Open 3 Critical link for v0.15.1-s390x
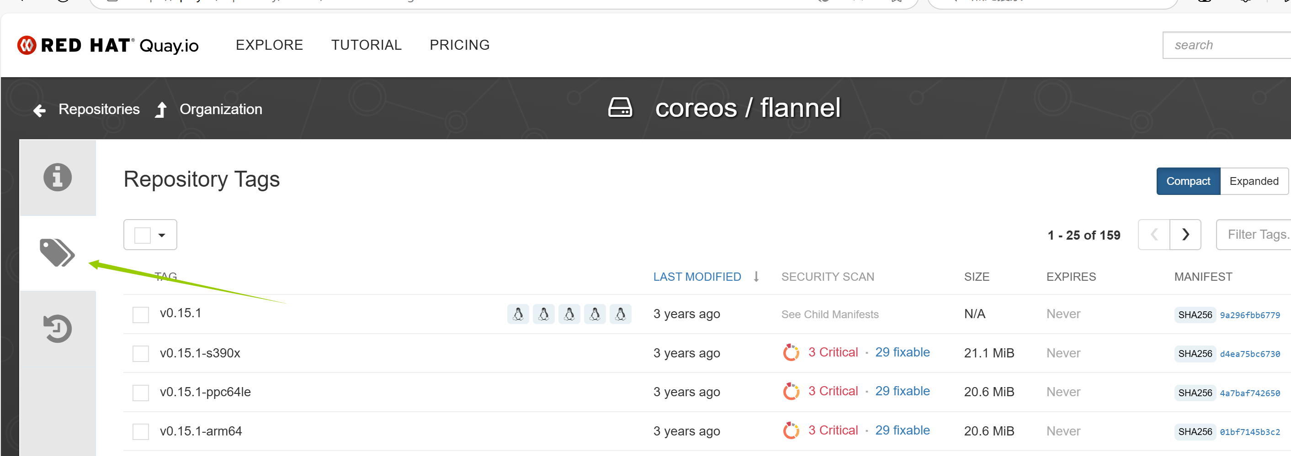 (x=833, y=352)
